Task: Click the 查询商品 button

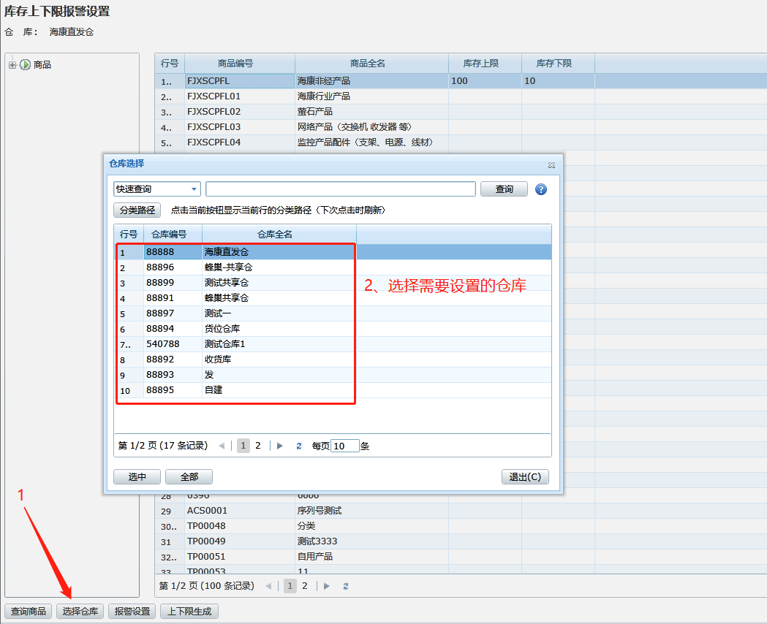Action: [29, 612]
